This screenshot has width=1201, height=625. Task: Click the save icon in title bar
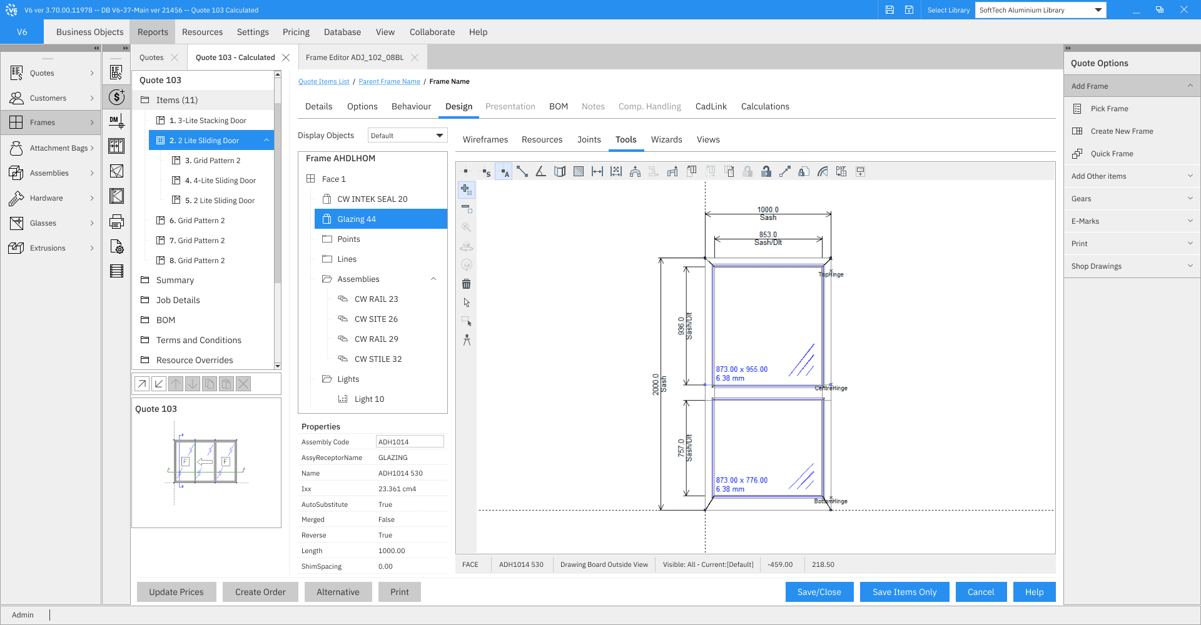point(889,10)
